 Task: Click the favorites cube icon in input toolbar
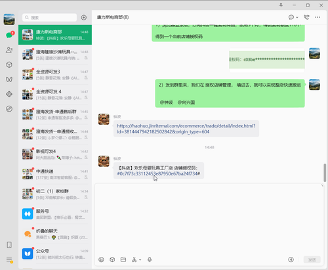point(112,259)
